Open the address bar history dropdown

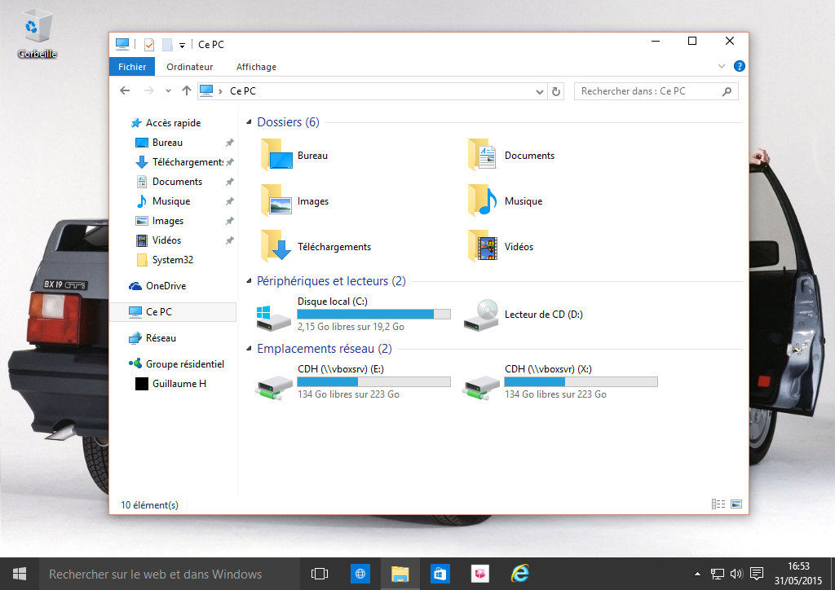pos(540,91)
